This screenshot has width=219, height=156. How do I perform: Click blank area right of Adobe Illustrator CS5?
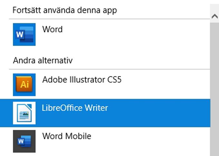pos(165,85)
